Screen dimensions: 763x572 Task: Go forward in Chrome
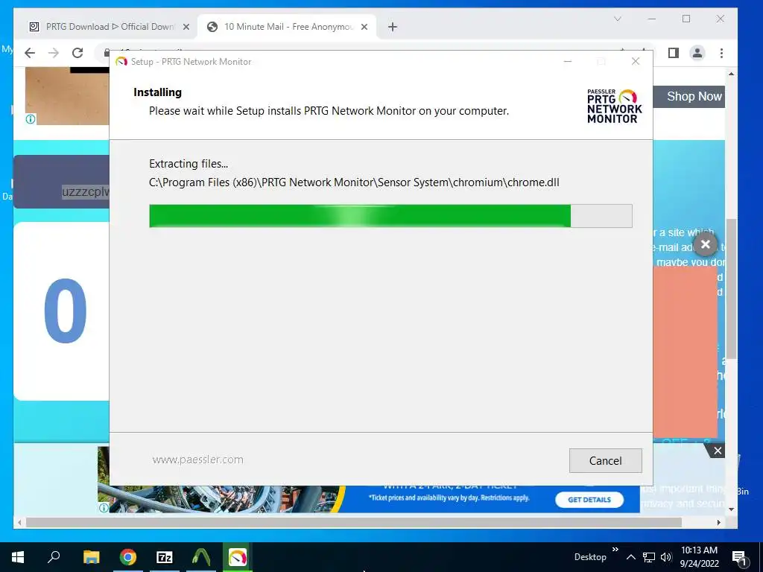pos(54,53)
